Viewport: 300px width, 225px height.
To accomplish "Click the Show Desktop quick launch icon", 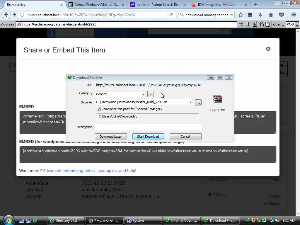I will tap(21, 221).
